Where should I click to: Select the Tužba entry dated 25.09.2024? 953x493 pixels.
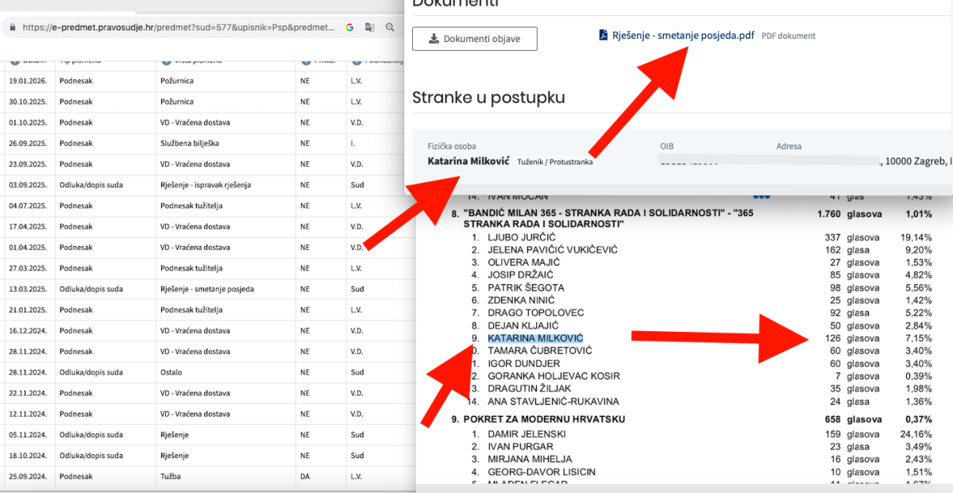coord(171,476)
